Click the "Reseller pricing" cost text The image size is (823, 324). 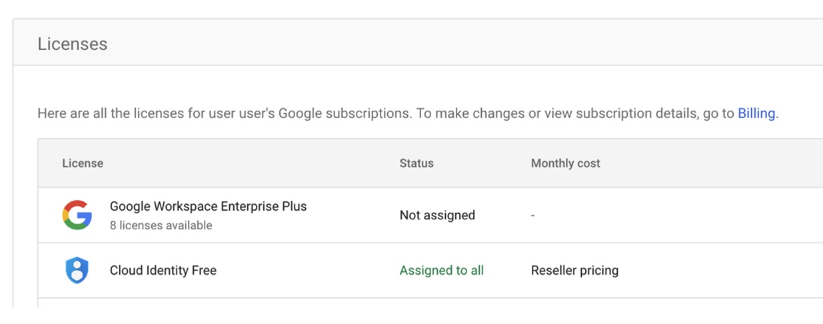click(575, 271)
